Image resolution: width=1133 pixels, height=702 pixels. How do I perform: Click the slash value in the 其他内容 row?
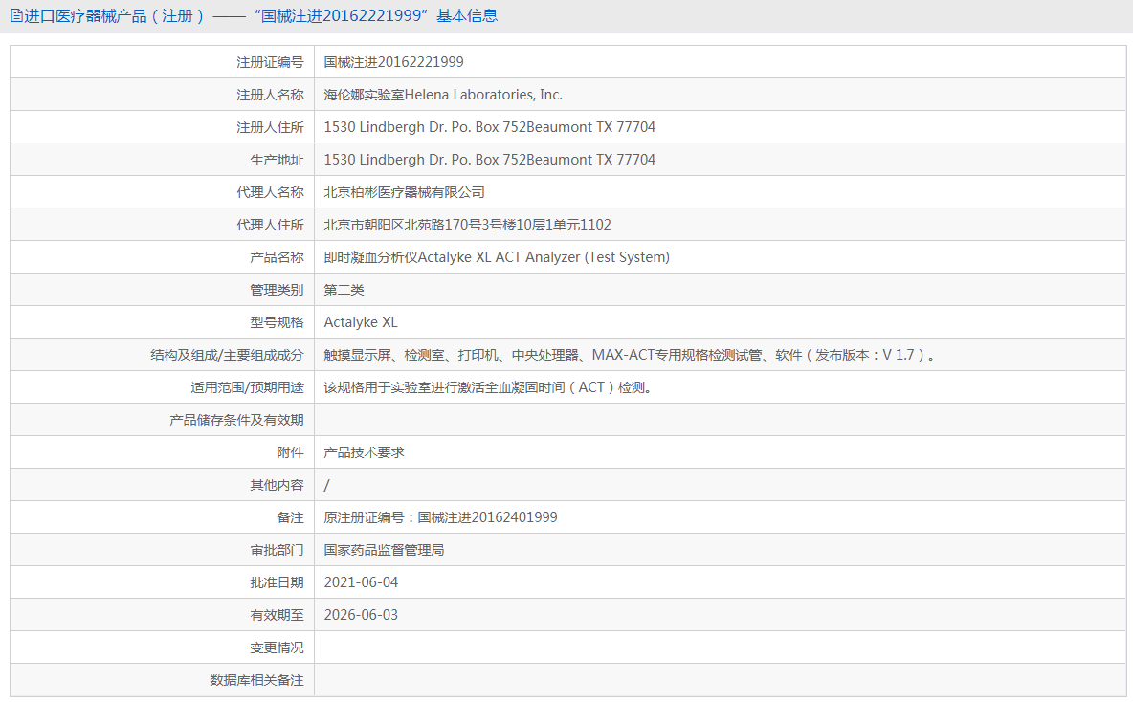pos(326,485)
